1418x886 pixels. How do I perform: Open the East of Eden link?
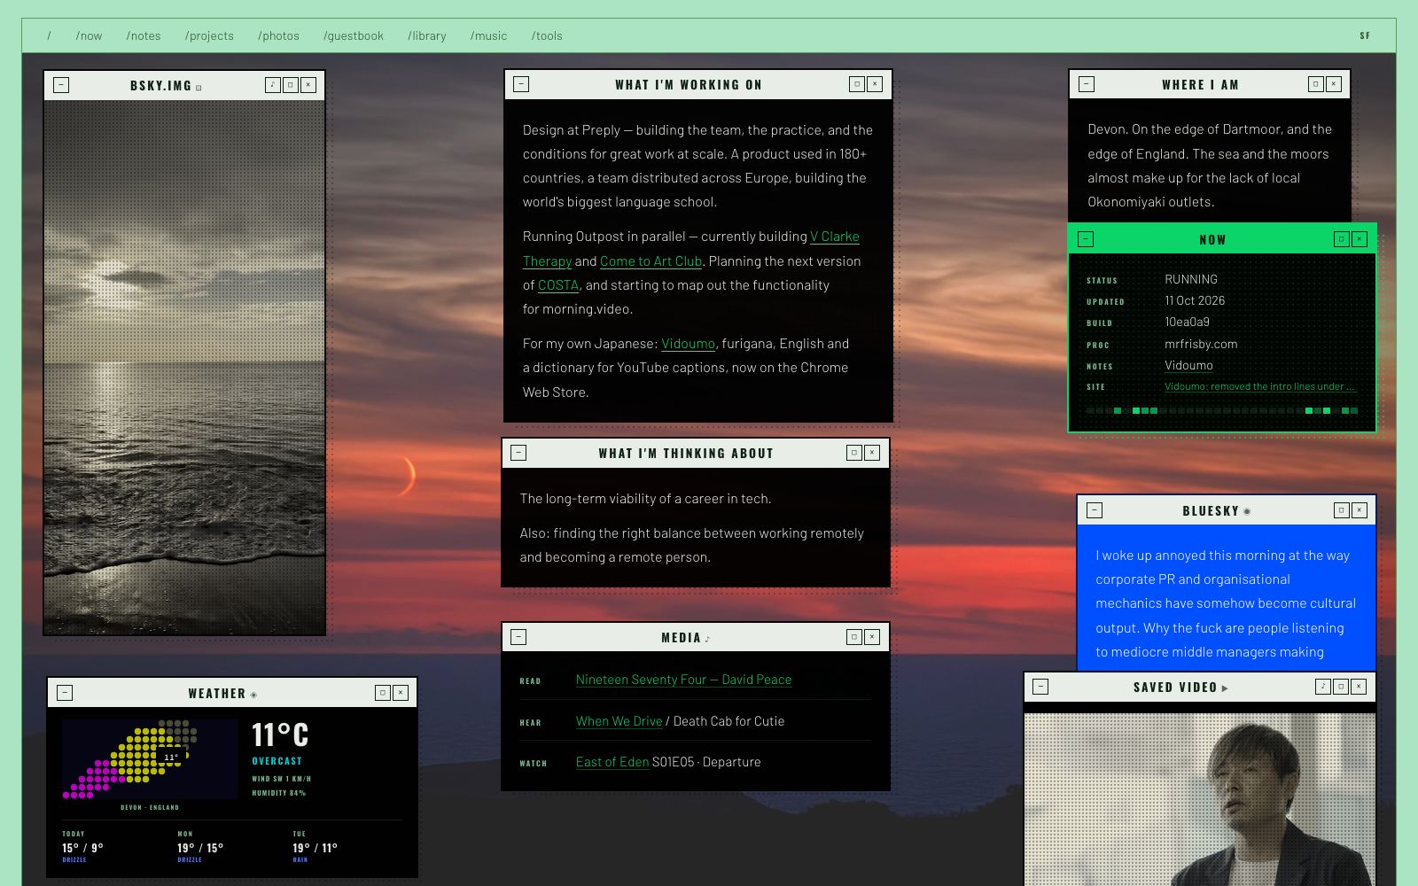(612, 762)
